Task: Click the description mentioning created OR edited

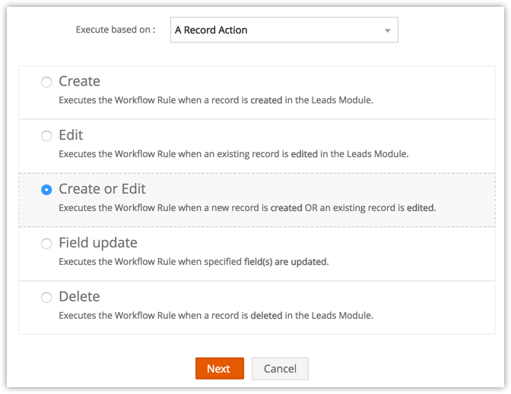Action: tap(247, 207)
